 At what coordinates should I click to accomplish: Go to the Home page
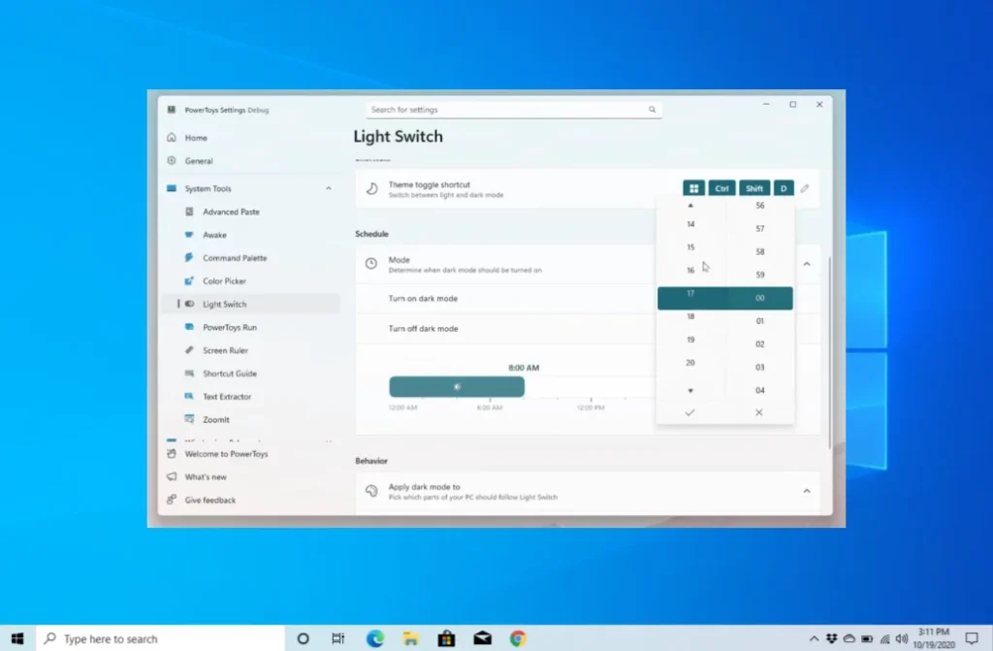196,138
